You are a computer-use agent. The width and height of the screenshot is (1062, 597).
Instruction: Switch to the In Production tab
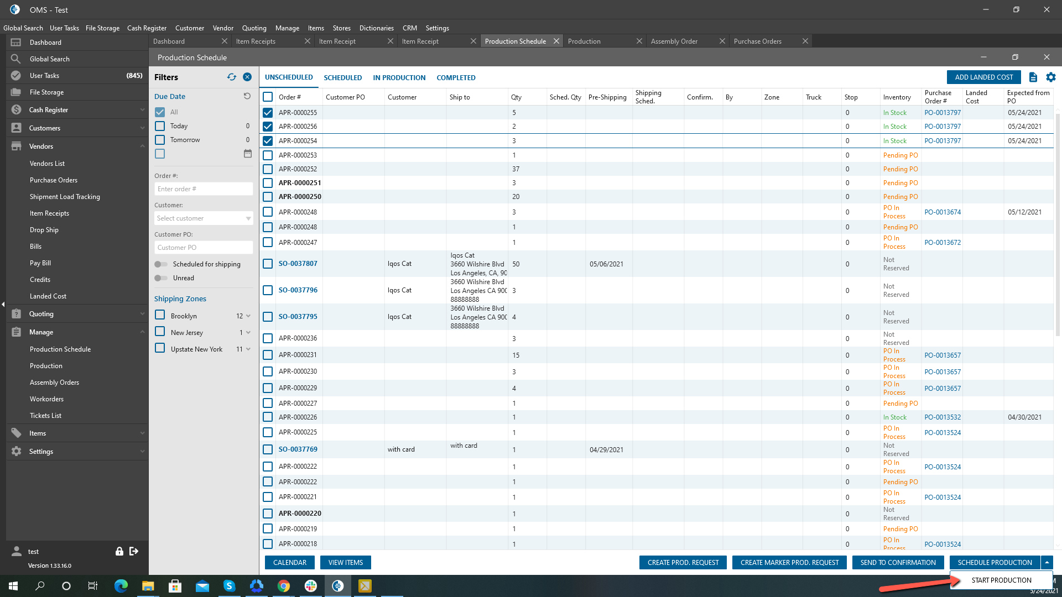[x=399, y=78]
